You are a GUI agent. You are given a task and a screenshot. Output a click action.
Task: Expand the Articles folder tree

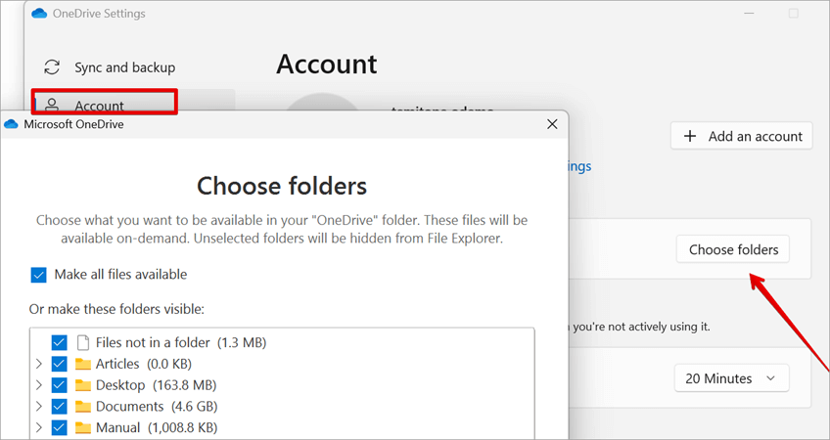39,364
